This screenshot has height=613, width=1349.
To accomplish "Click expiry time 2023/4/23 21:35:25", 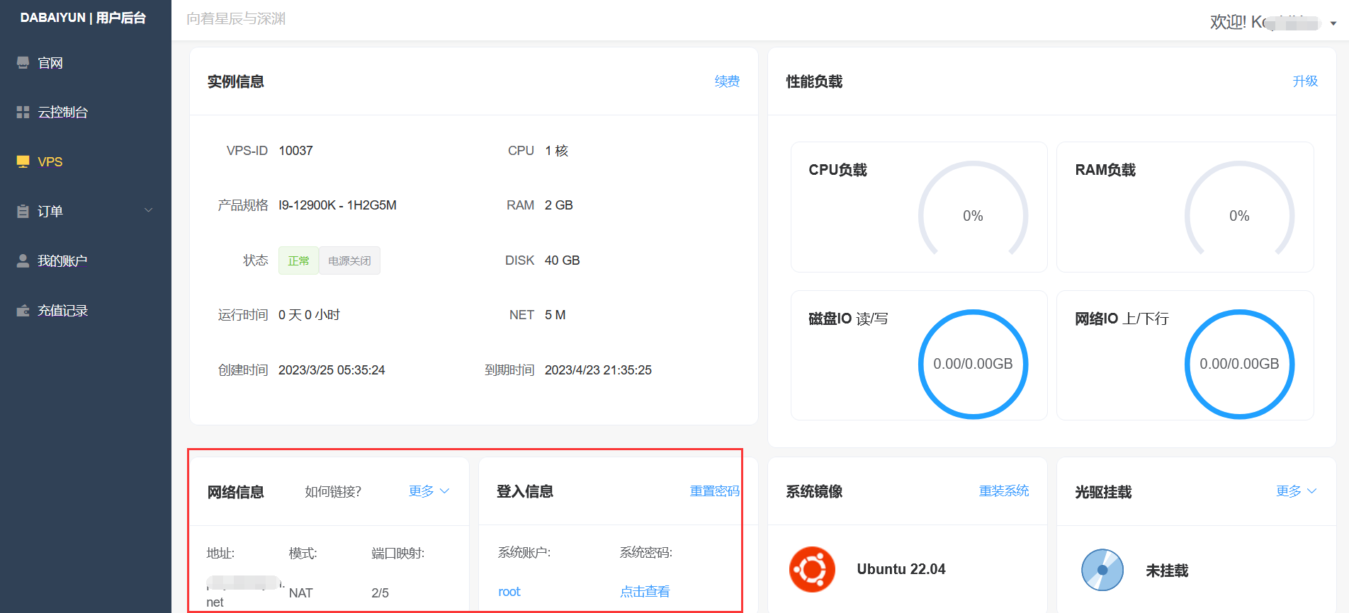I will tap(598, 370).
